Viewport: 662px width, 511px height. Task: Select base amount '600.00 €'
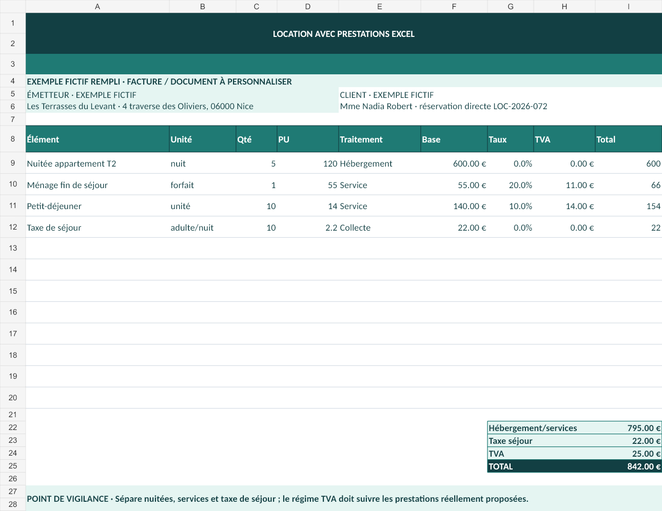454,163
